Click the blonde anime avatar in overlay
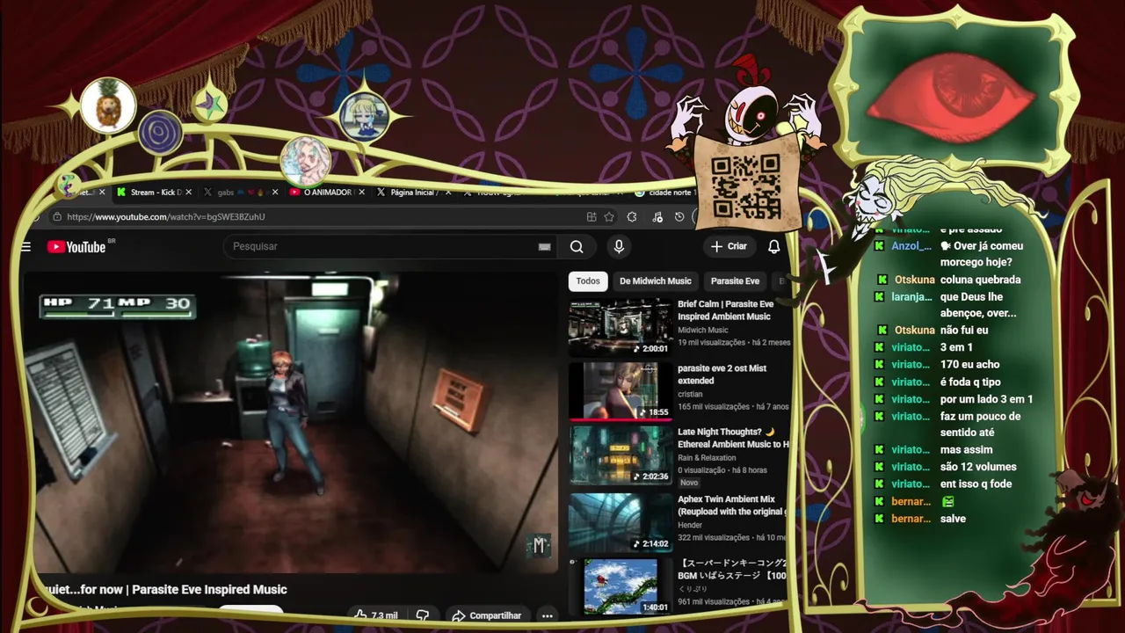This screenshot has height=633, width=1125. point(363,116)
